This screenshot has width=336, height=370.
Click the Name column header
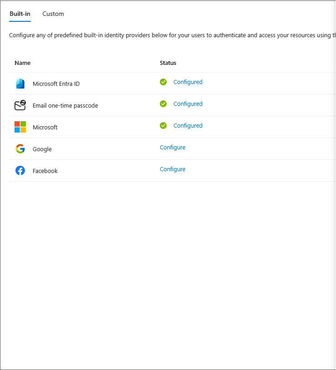pyautogui.click(x=22, y=63)
